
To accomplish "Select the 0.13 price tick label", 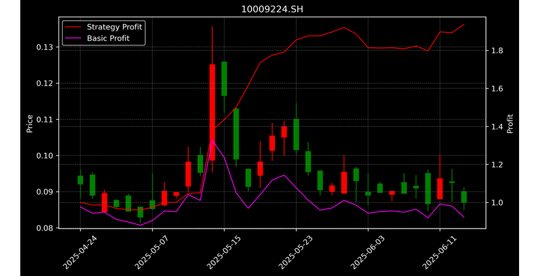I will click(x=44, y=47).
